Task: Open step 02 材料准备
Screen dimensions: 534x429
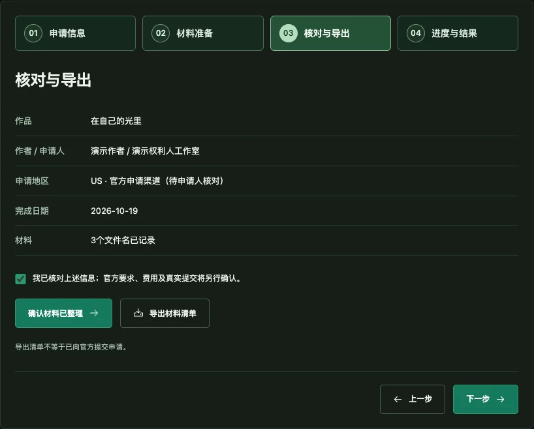Action: [203, 33]
